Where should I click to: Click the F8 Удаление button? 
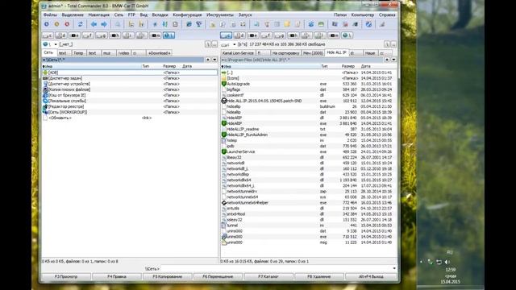tap(319, 276)
